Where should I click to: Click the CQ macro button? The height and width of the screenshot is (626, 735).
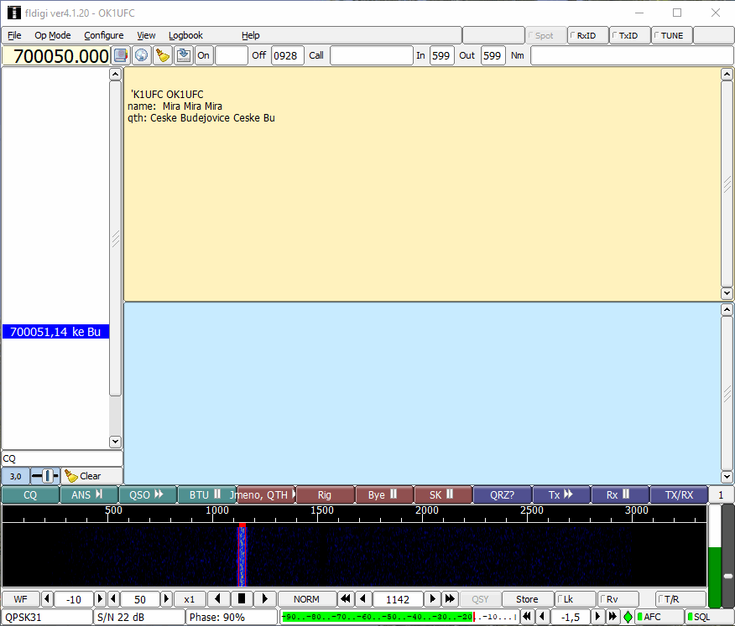(29, 495)
